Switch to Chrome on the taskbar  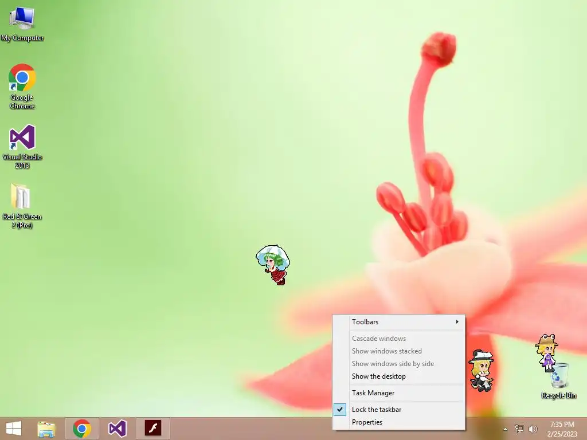82,429
